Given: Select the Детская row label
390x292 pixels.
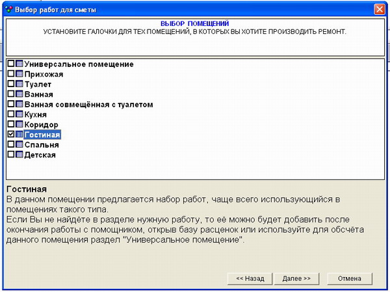Looking at the screenshot, I should [40, 155].
